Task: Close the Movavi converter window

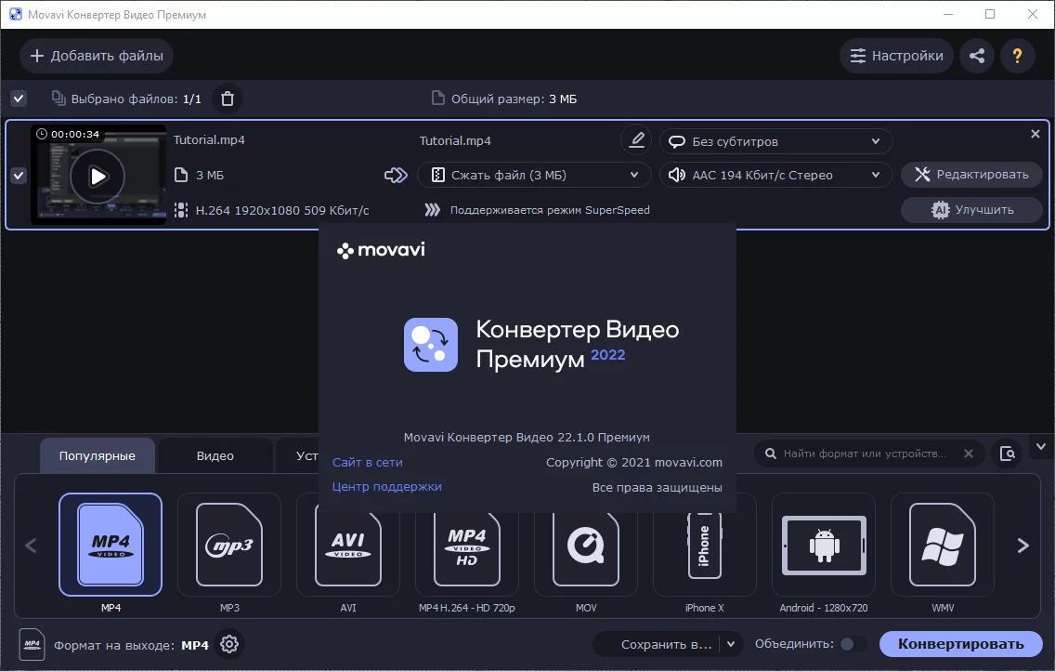Action: [x=1033, y=14]
